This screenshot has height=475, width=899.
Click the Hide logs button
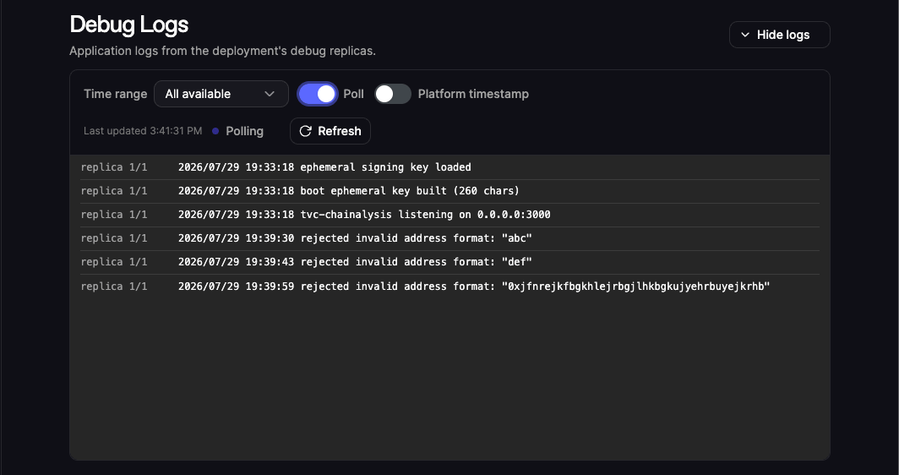pos(779,35)
